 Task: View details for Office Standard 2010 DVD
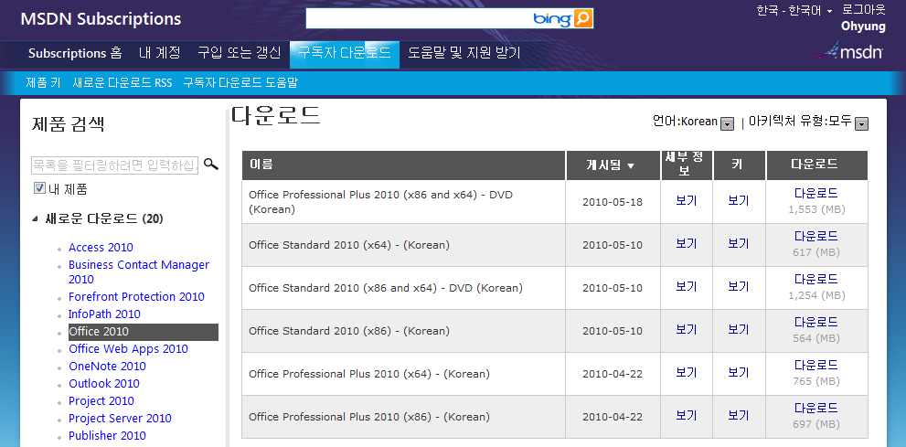[687, 286]
